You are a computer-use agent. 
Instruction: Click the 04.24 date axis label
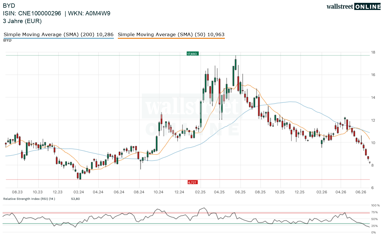click(x=98, y=192)
